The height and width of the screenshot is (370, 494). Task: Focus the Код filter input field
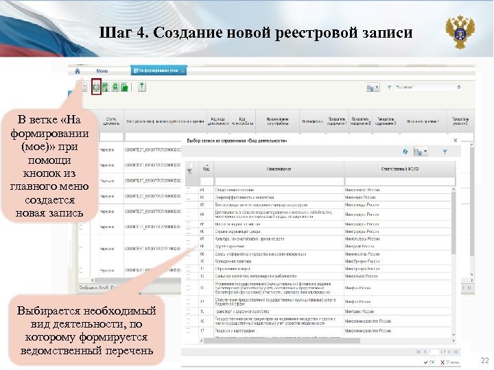207,181
